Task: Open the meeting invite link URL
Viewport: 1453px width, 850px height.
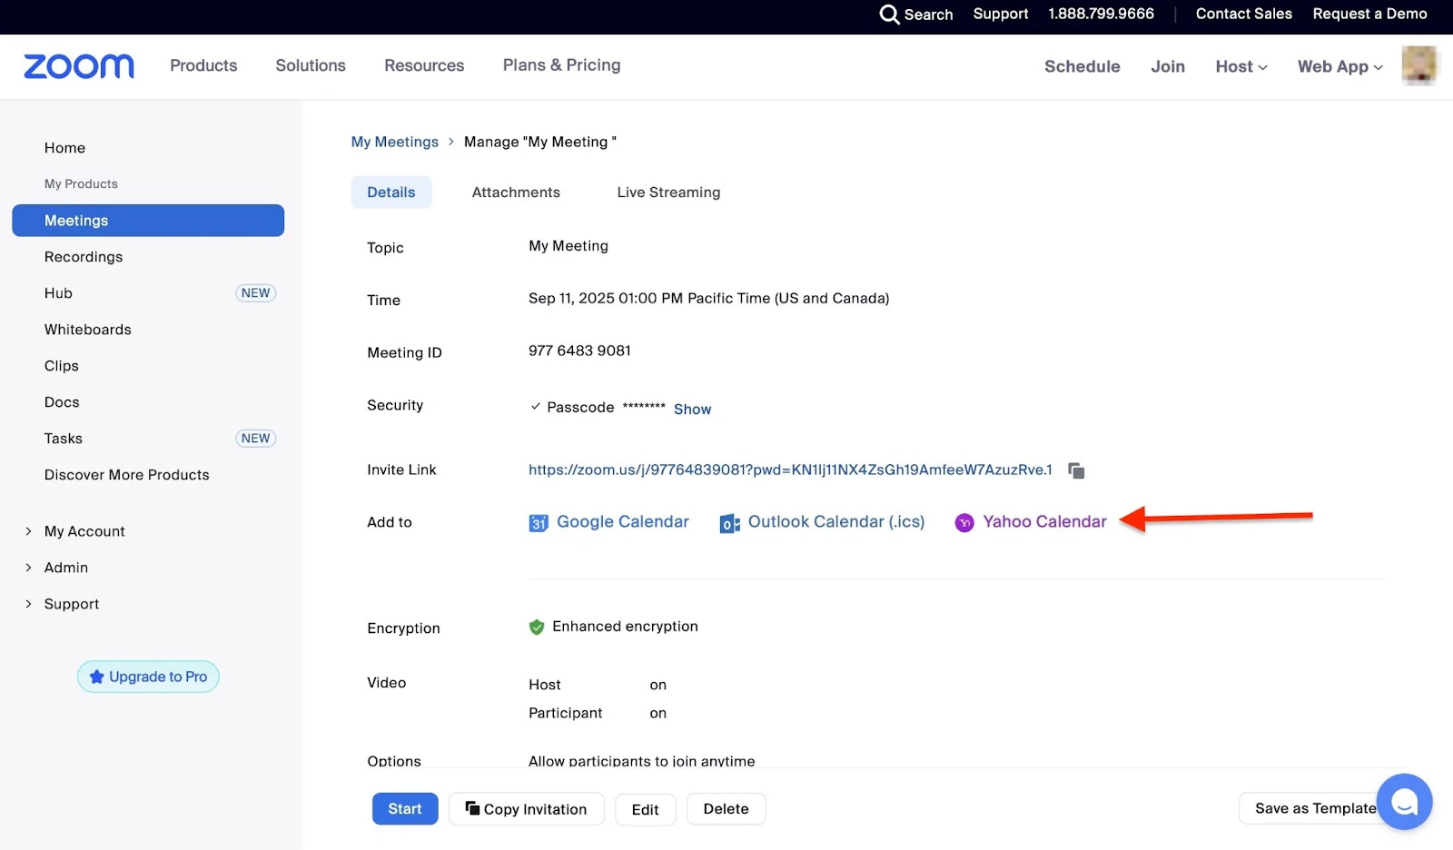Action: (x=790, y=469)
